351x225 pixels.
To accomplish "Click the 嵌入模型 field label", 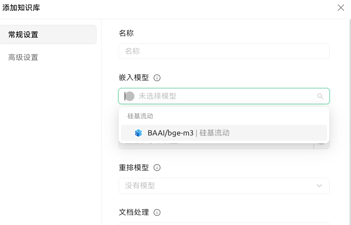I will (134, 78).
